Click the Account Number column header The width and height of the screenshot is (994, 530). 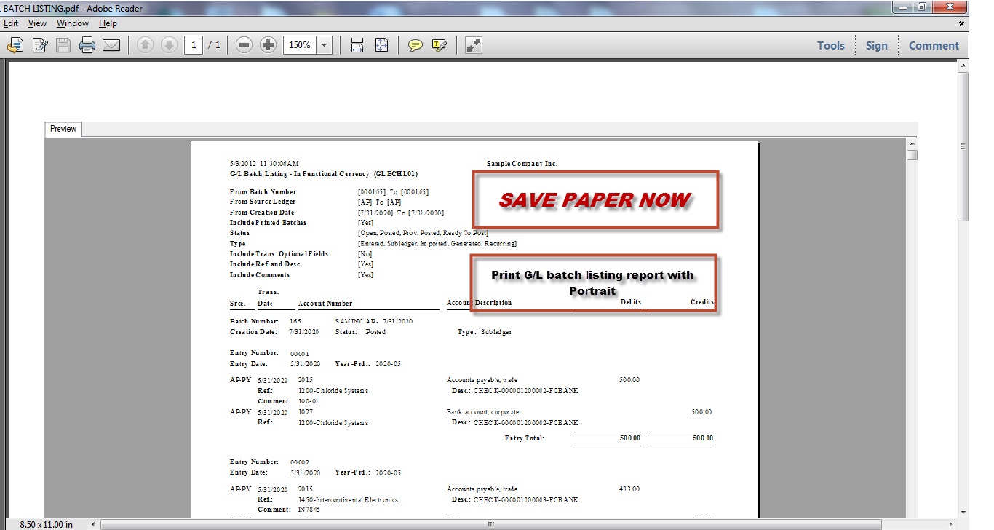(x=325, y=304)
